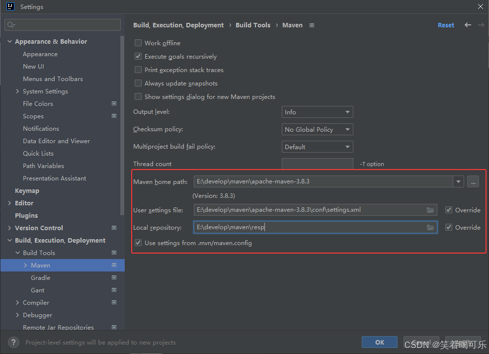The image size is (489, 354).
Task: Click the User settings file path field
Action: [x=315, y=210]
